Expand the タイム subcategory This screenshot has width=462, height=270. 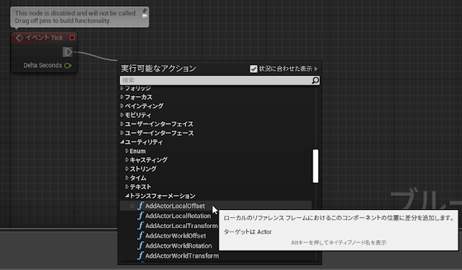click(127, 178)
